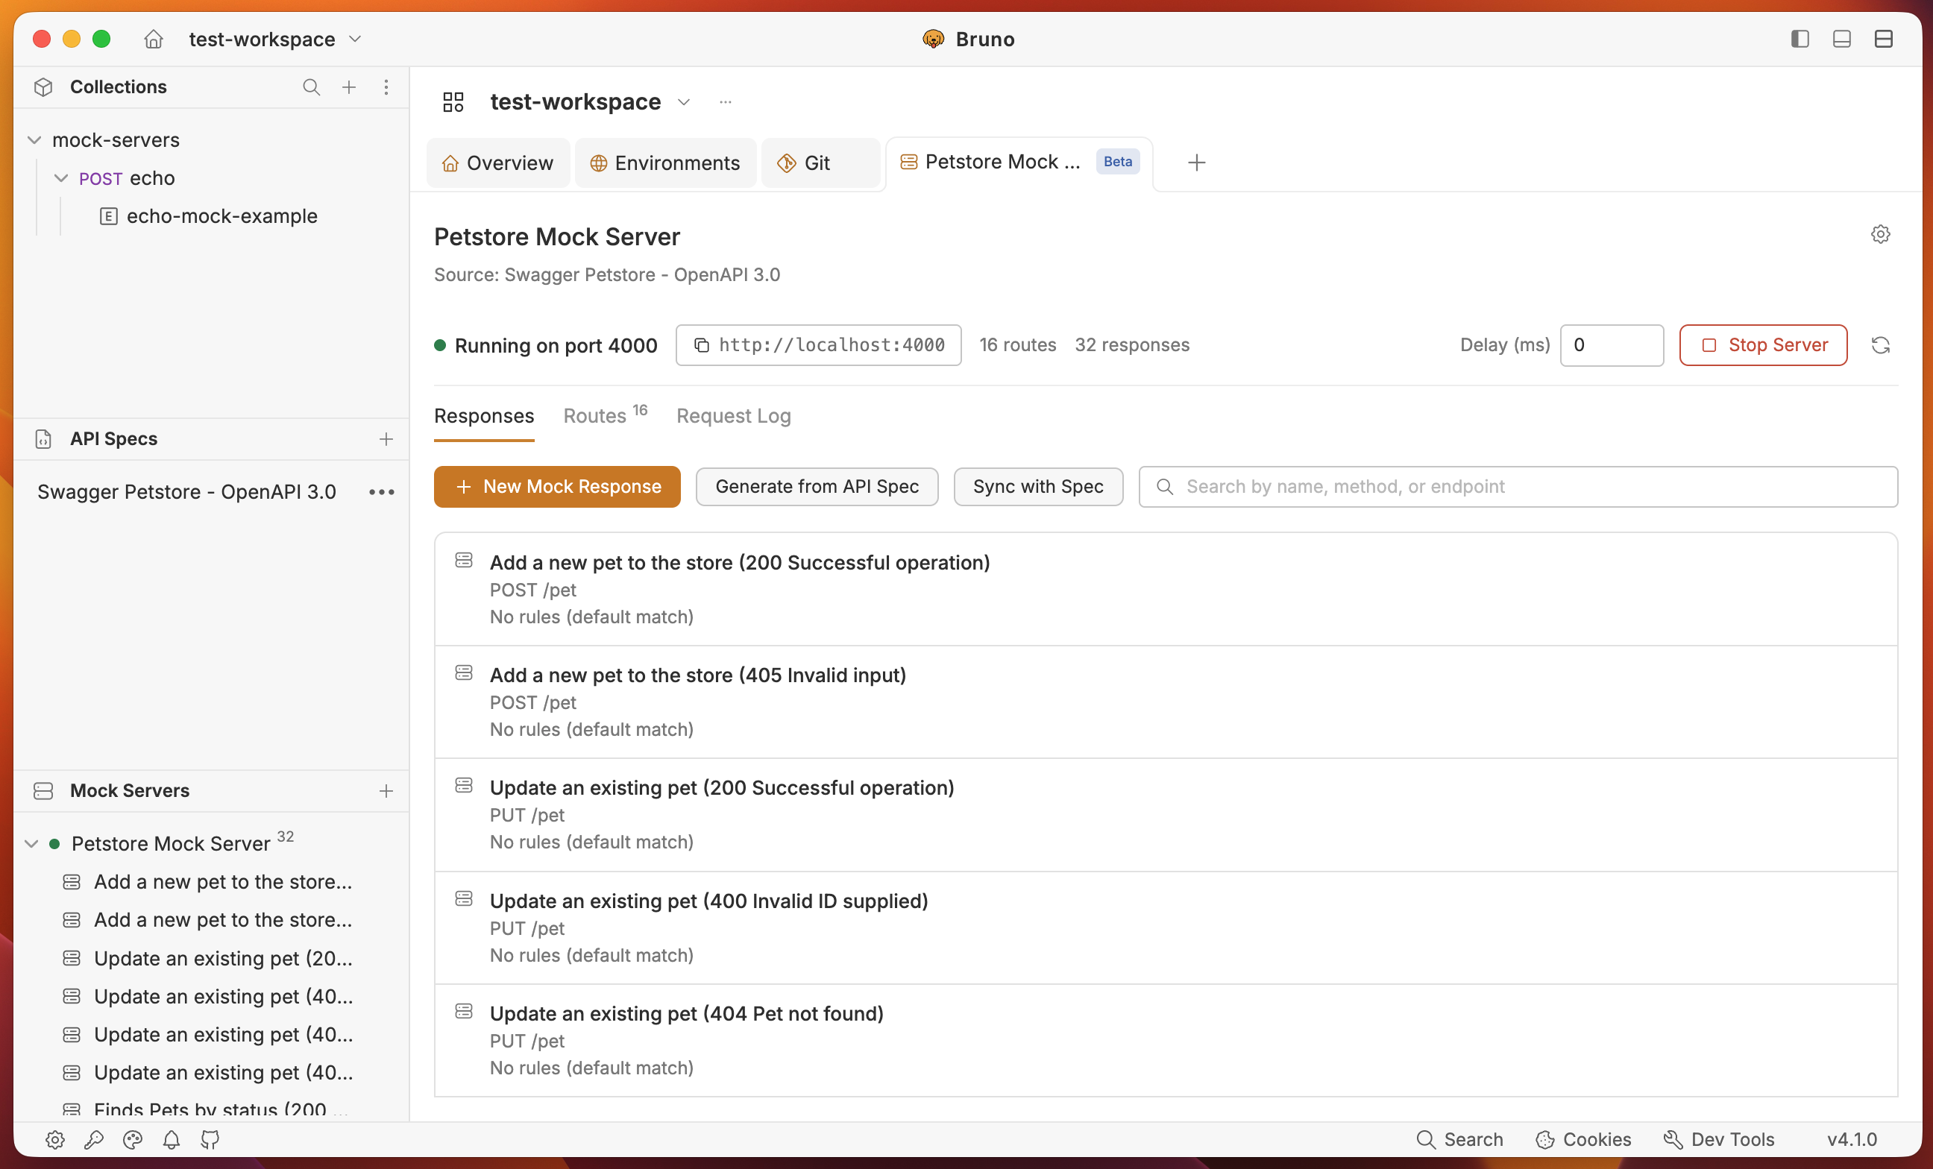The image size is (1933, 1169).
Task: Toggle the left sidebar layout icon
Action: coord(1800,39)
